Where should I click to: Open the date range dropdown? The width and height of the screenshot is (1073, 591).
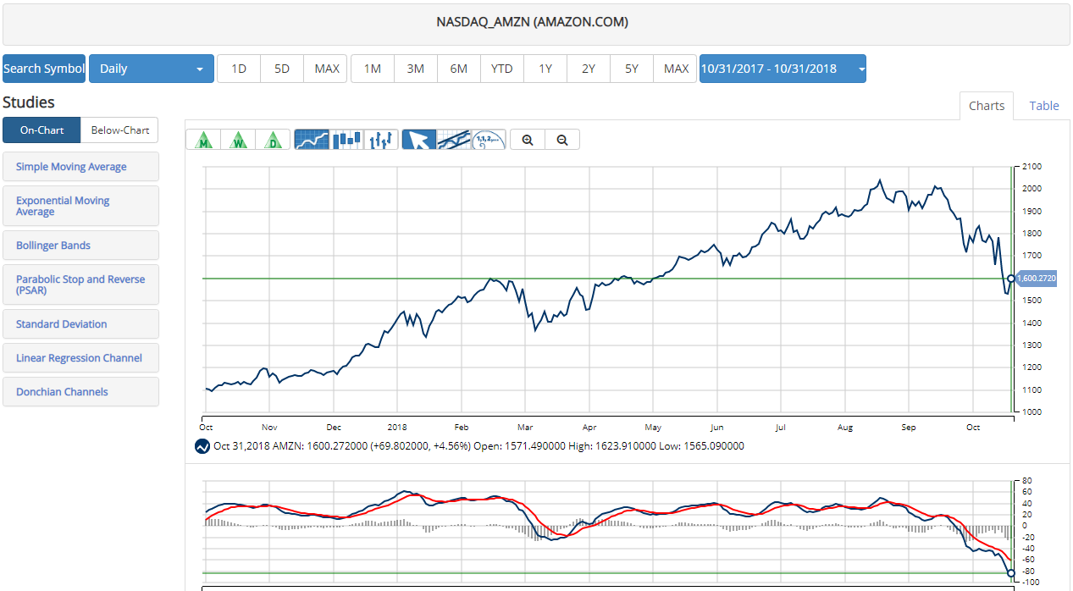point(782,69)
